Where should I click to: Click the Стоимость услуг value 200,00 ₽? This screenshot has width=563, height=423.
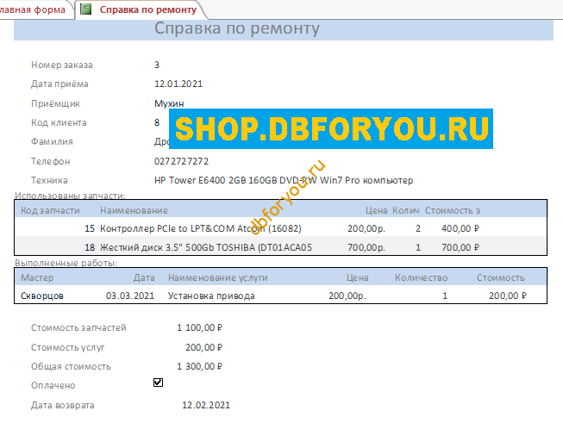(x=204, y=347)
